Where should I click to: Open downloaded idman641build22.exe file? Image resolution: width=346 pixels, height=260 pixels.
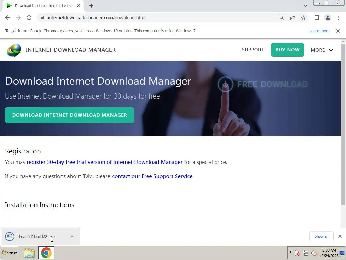pos(35,236)
